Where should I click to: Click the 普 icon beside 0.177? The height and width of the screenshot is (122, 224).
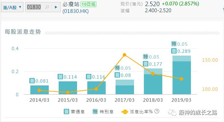(146, 64)
